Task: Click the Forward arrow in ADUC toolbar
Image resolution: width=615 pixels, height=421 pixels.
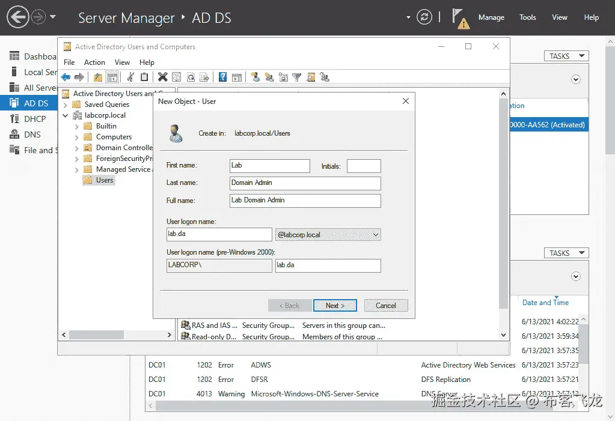Action: (79, 77)
